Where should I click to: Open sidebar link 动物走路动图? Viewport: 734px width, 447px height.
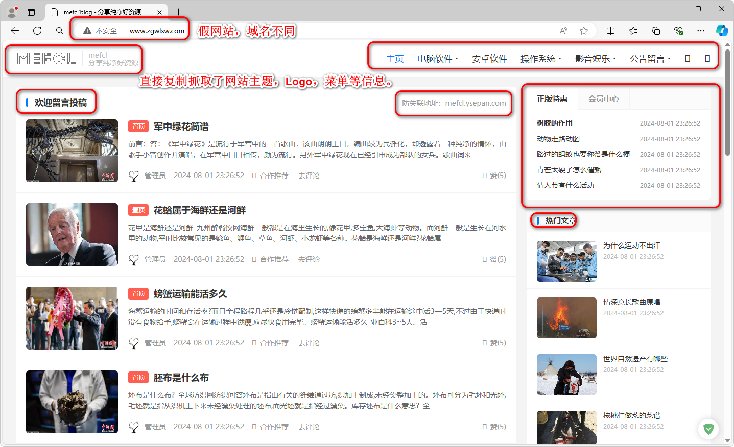tap(558, 139)
